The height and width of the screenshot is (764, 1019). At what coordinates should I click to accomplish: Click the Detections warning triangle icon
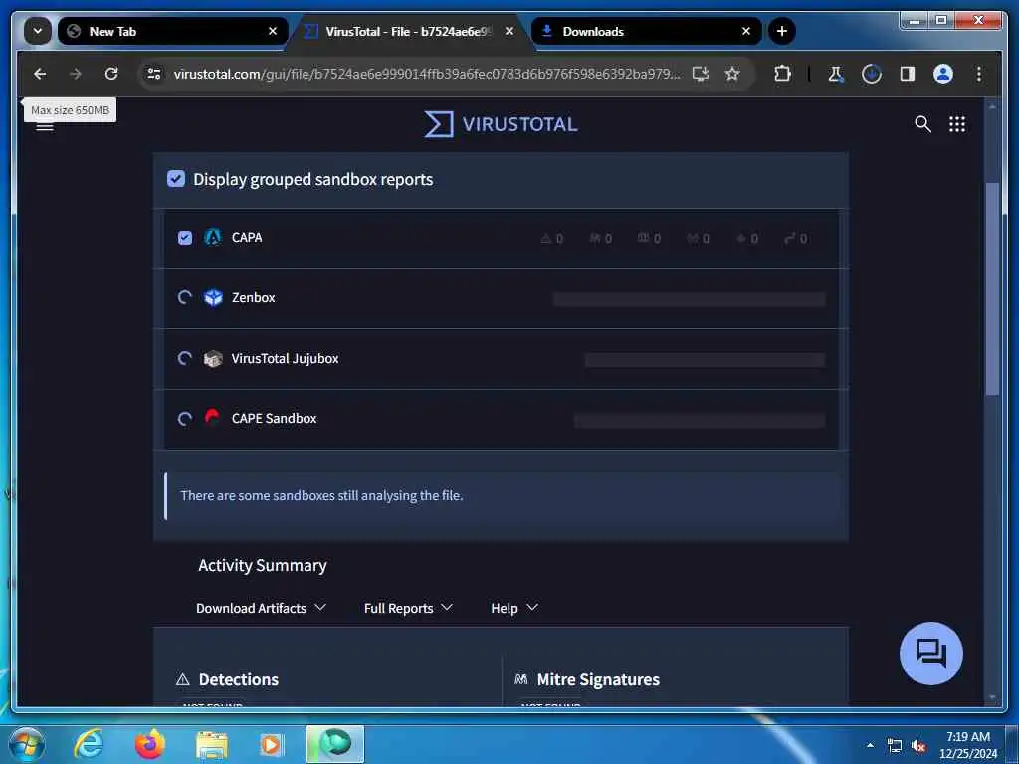[x=183, y=679]
